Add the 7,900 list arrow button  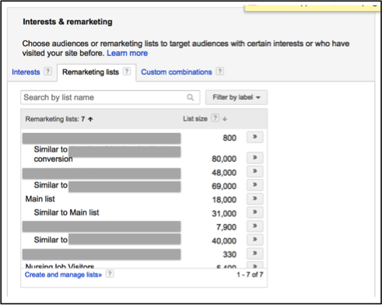coord(255,226)
